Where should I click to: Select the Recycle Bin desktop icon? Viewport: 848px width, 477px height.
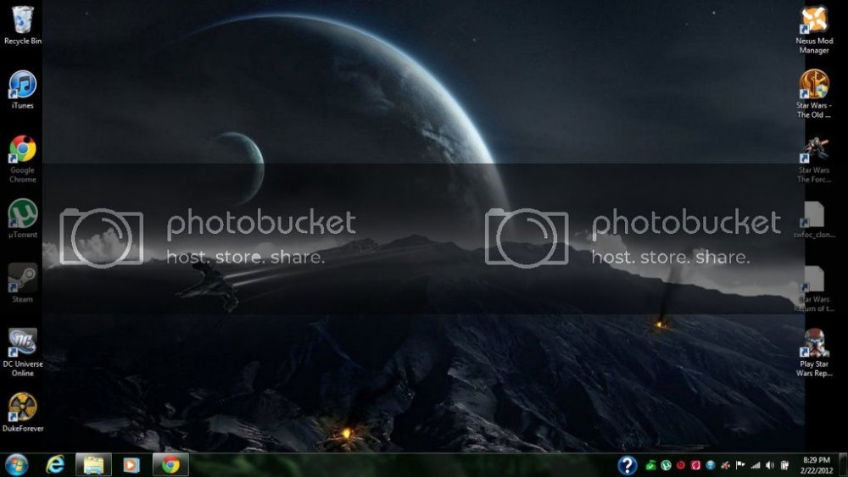(x=22, y=25)
